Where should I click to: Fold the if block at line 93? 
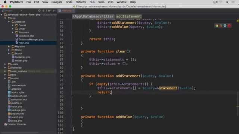[71, 84]
